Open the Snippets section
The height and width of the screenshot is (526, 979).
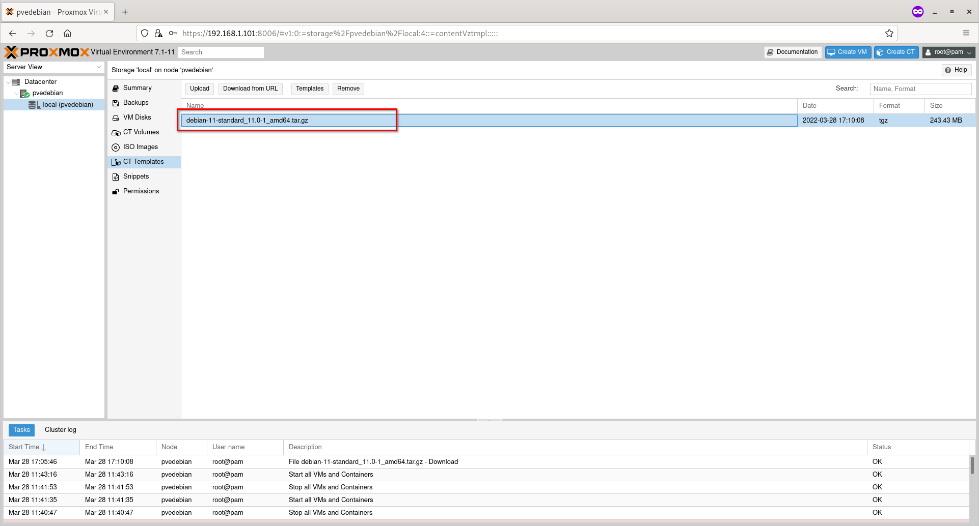coord(144,177)
